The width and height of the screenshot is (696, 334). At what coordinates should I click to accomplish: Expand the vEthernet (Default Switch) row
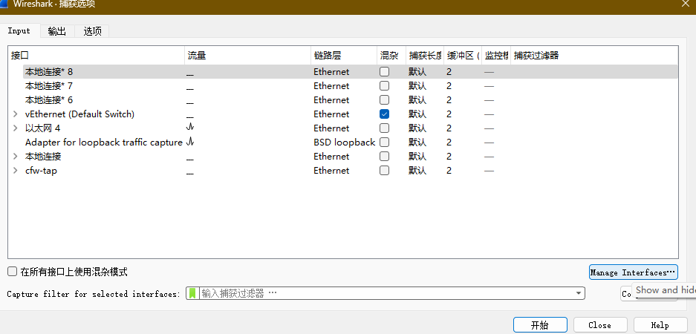pyautogui.click(x=16, y=114)
